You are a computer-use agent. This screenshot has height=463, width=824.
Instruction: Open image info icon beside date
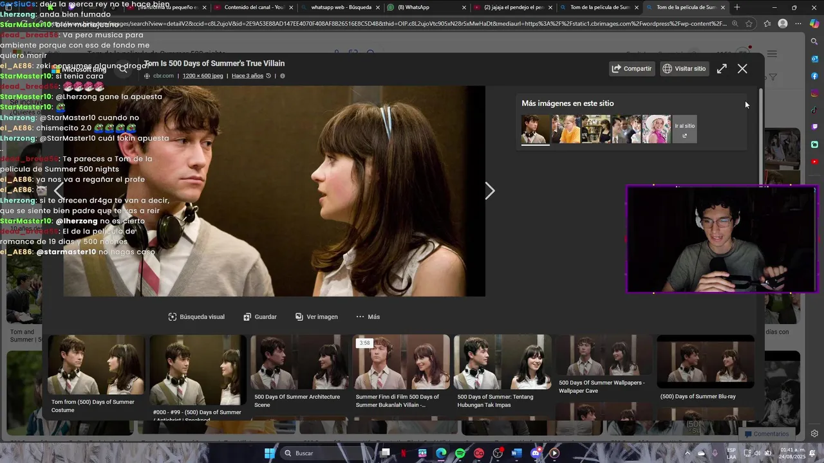coord(282,76)
